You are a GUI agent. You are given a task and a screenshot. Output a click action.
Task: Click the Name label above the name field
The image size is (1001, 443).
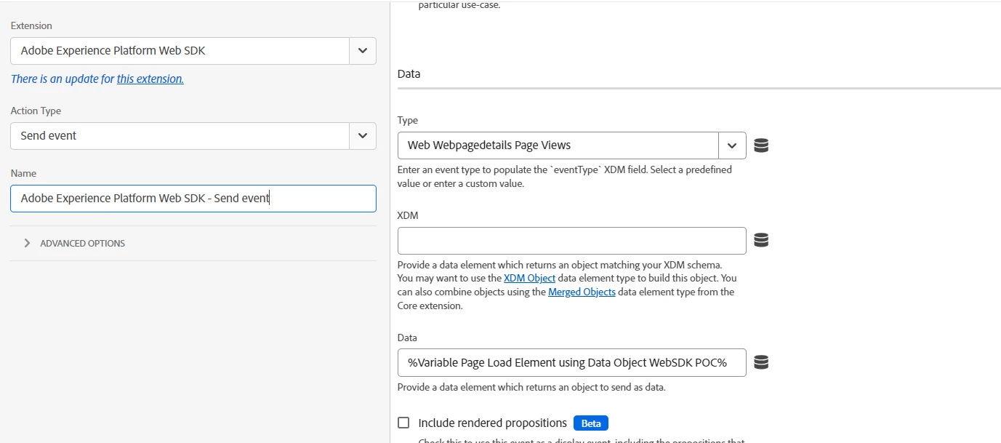23,173
